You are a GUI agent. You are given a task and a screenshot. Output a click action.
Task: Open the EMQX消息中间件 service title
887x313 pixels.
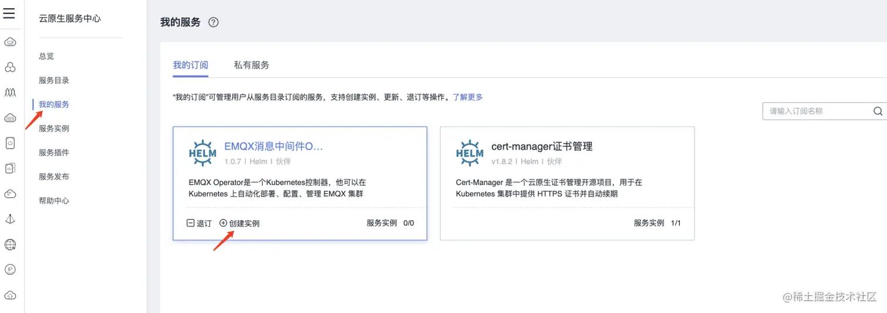(x=273, y=146)
